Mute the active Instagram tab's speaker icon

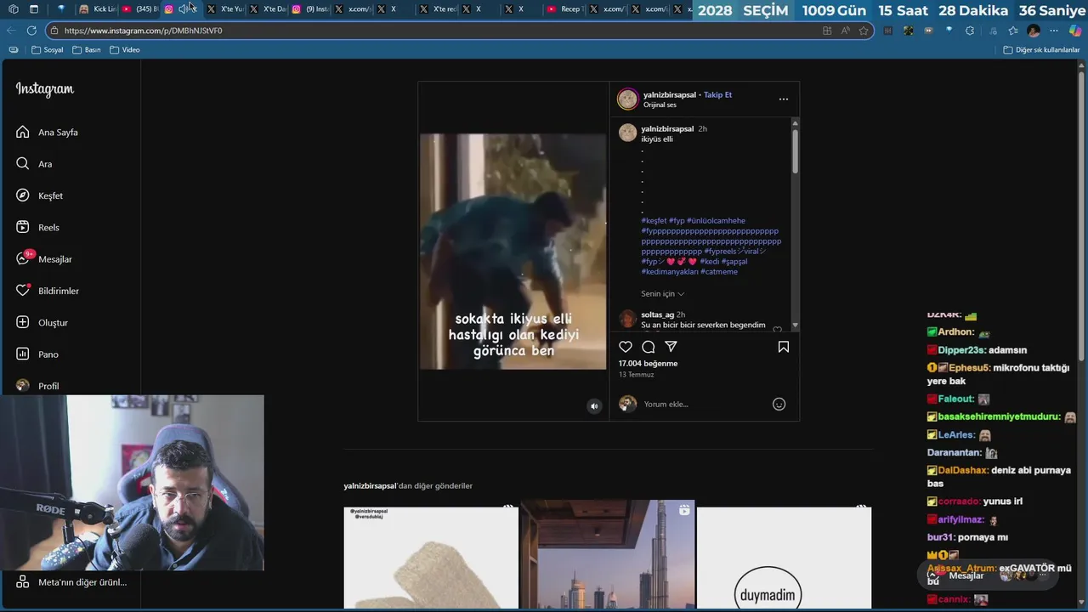point(182,9)
